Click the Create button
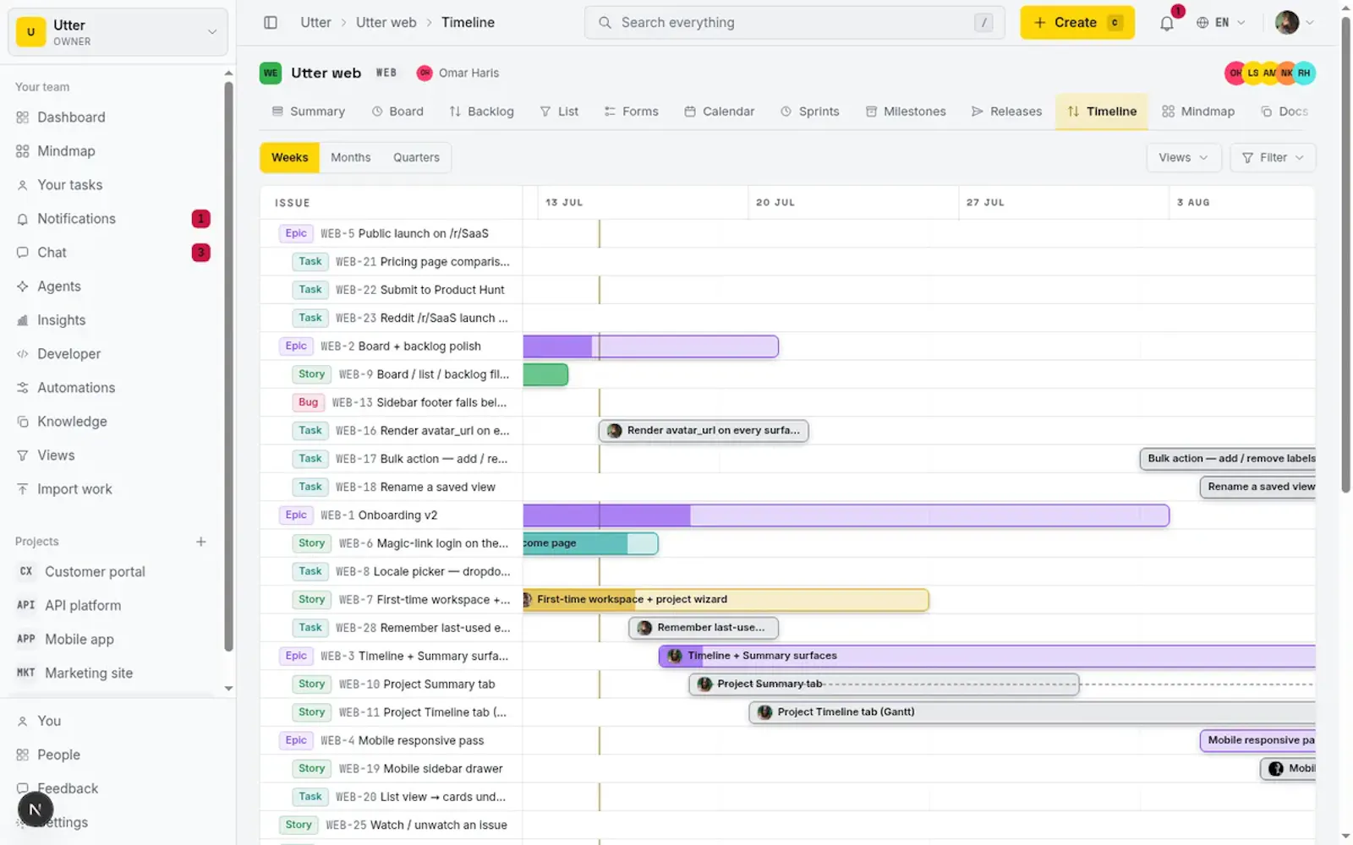 (x=1077, y=23)
